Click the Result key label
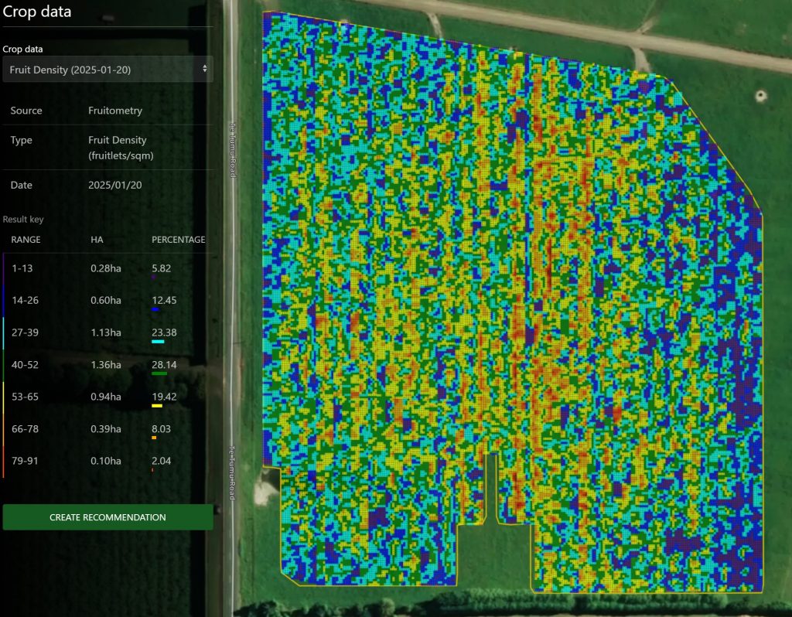 [23, 220]
